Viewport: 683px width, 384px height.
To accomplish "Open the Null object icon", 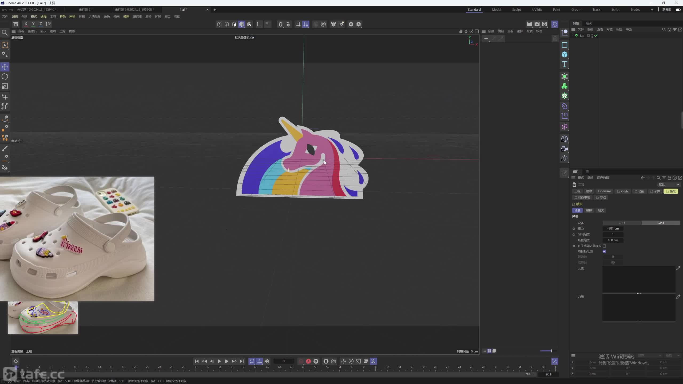I will pyautogui.click(x=564, y=33).
